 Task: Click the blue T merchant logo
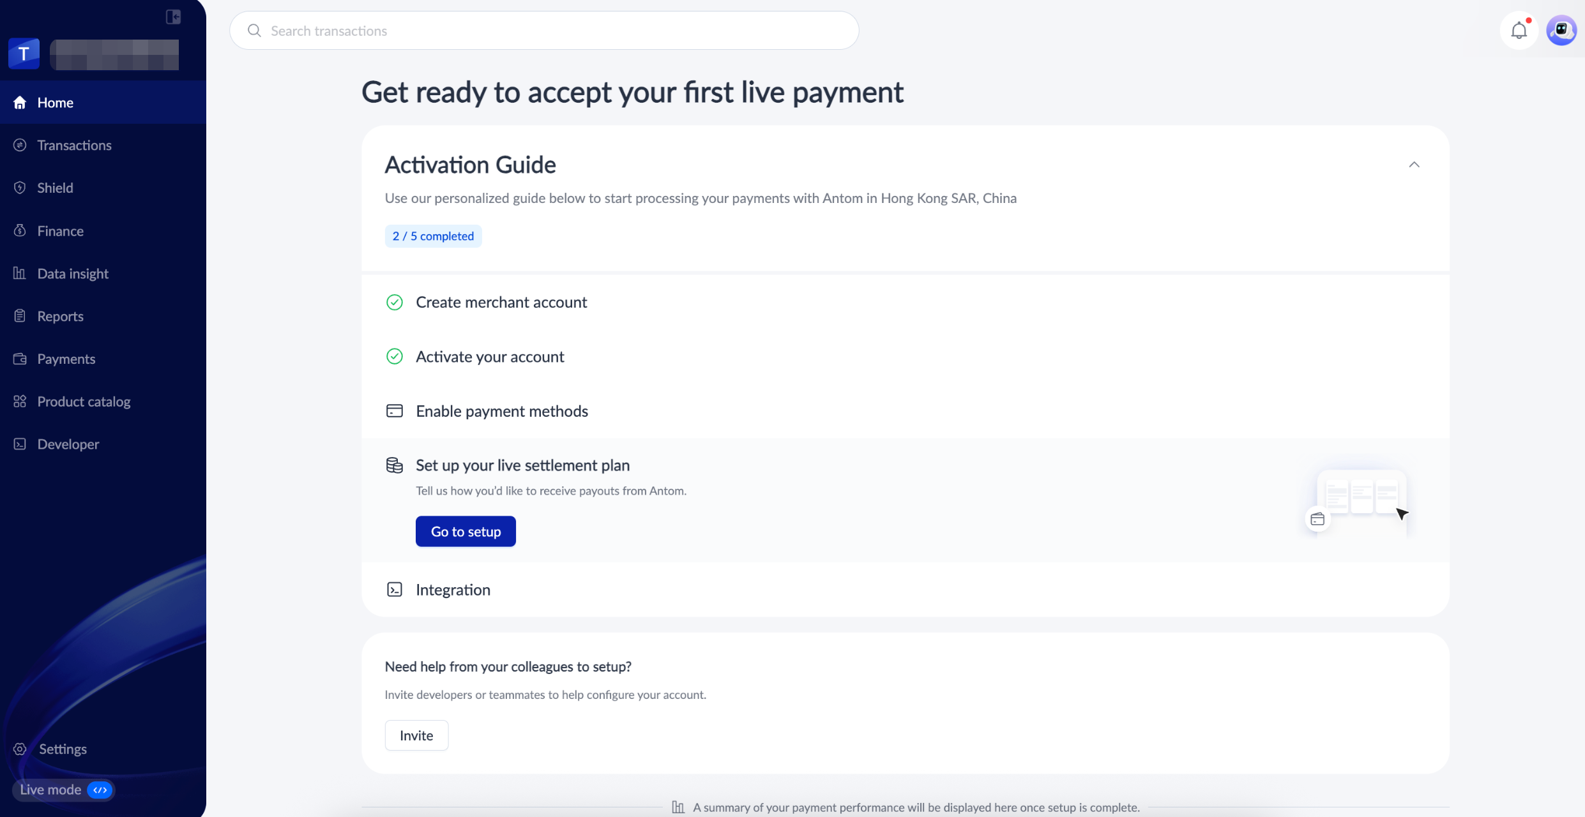(24, 54)
